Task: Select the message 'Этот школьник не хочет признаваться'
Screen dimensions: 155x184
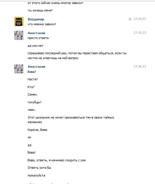Action: tap(71, 120)
